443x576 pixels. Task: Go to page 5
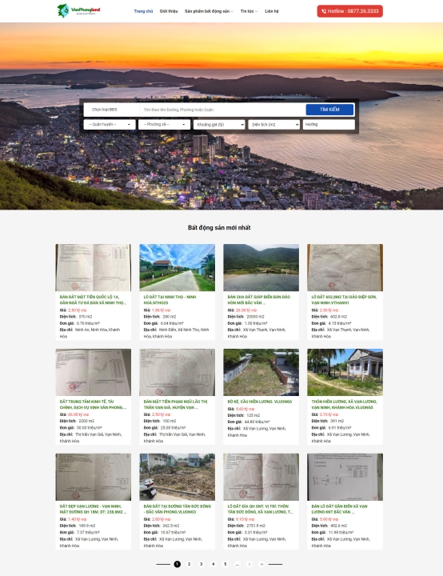click(225, 564)
